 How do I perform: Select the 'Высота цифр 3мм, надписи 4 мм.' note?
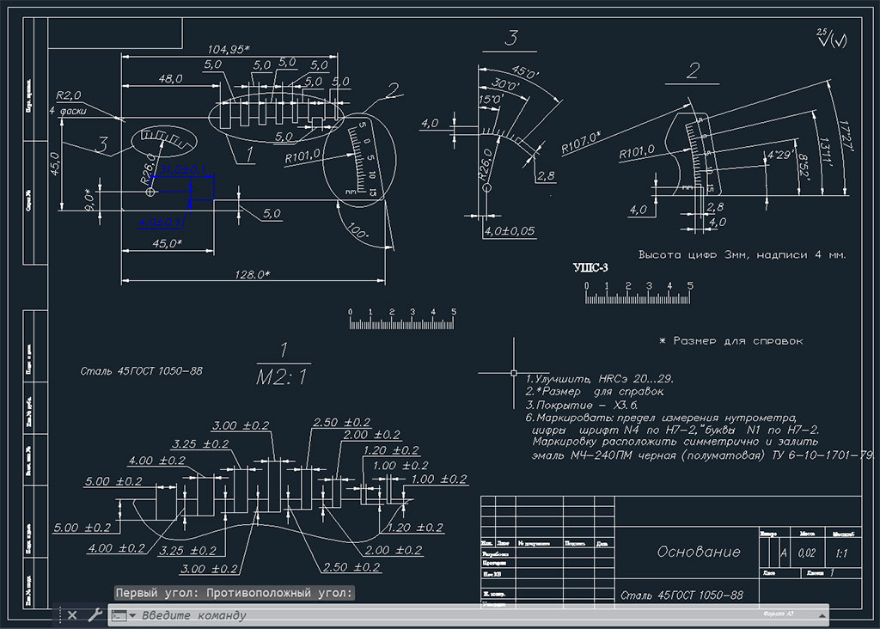(742, 254)
